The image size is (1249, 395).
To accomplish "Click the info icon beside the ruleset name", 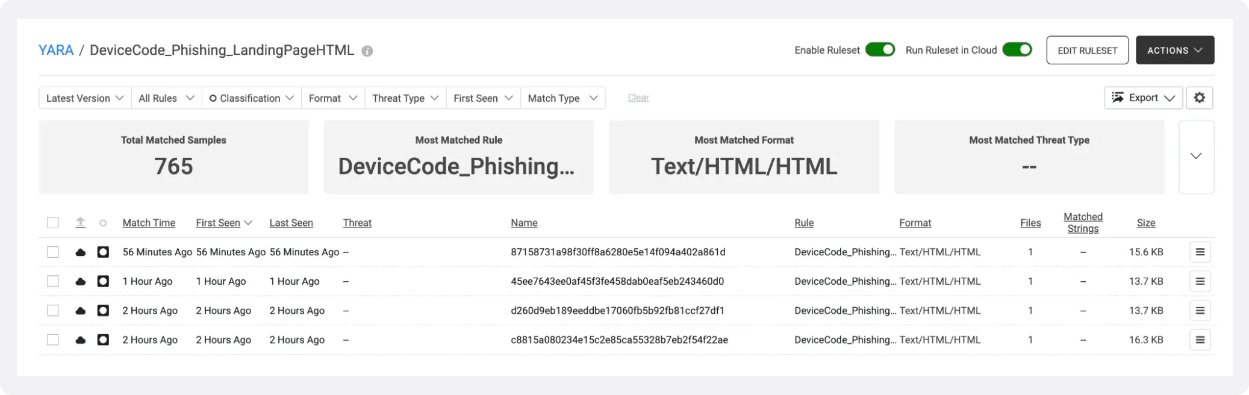I will pyautogui.click(x=367, y=51).
